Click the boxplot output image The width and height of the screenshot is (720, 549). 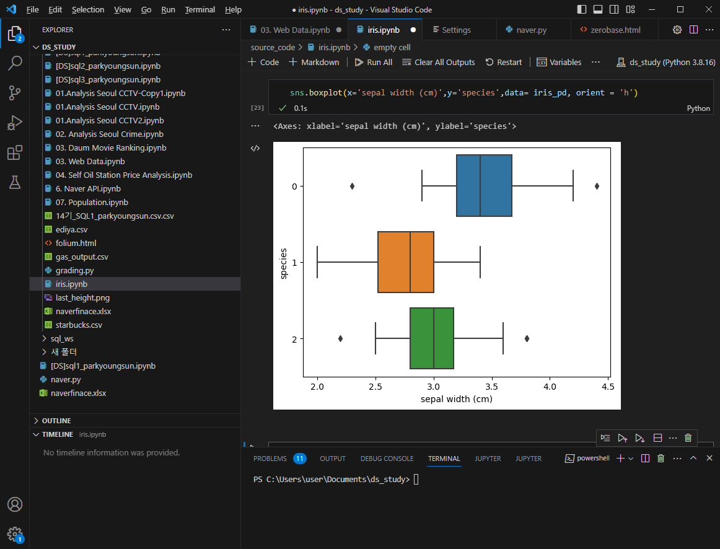coord(447,275)
